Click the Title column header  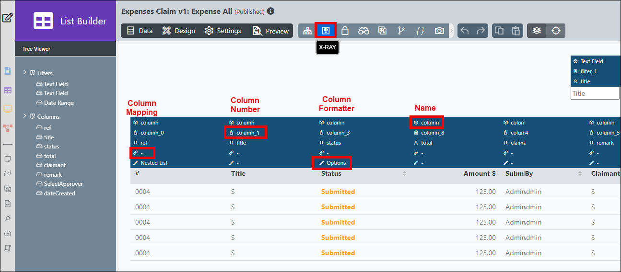(x=238, y=173)
